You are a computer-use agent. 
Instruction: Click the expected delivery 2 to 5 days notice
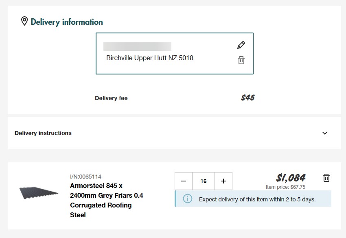point(257,199)
